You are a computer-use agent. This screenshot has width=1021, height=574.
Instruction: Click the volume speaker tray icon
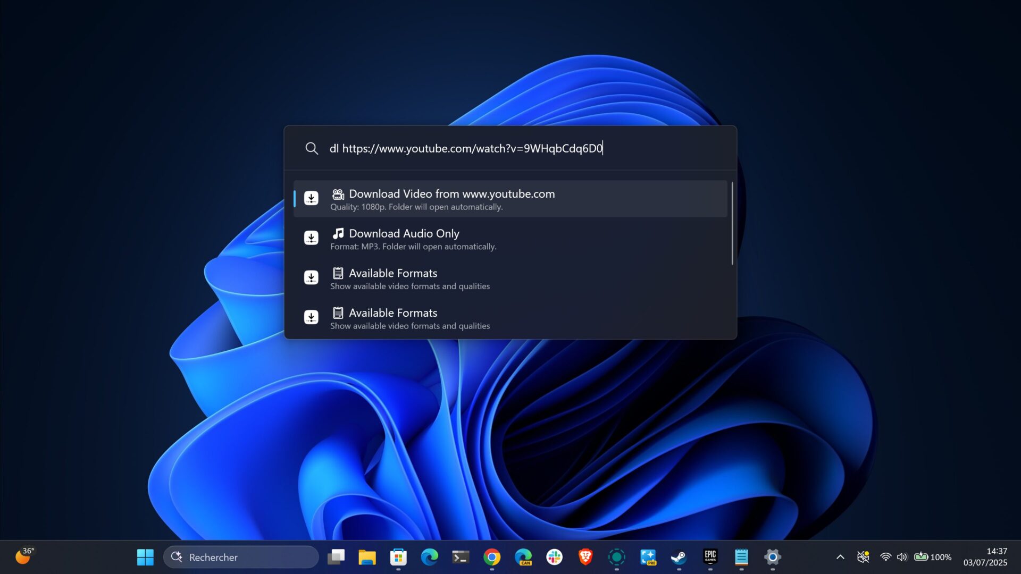(902, 557)
